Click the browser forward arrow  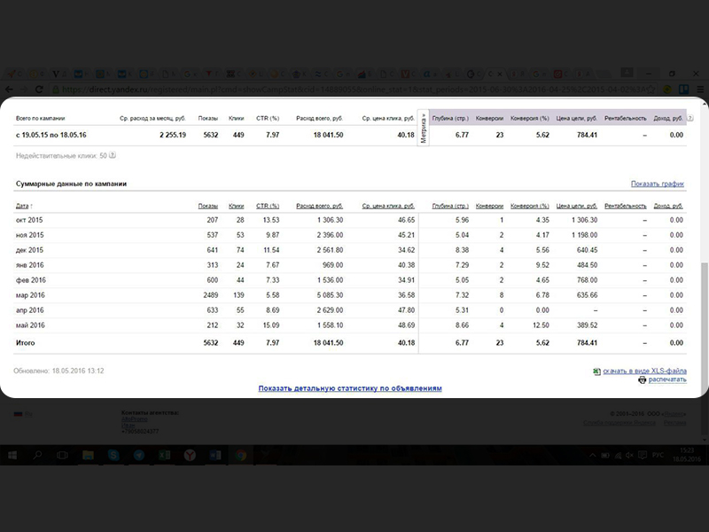tap(25, 90)
